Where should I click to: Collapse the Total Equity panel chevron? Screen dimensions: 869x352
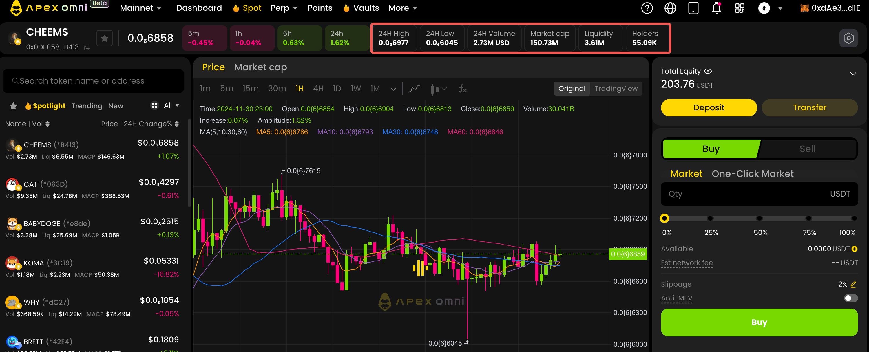[853, 74]
